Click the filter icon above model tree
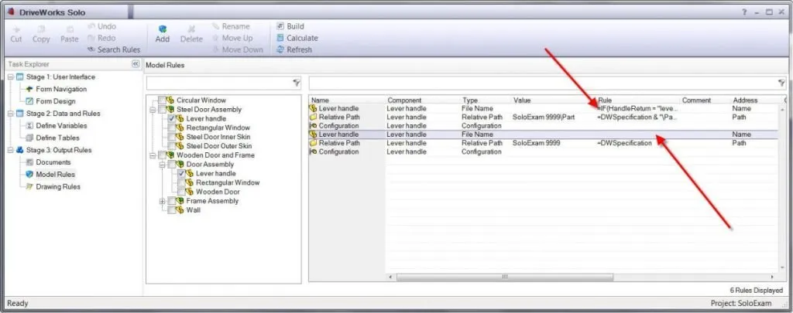 (x=296, y=82)
